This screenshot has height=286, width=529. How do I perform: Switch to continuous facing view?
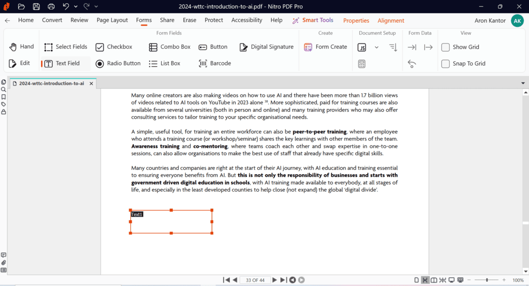tap(442, 280)
